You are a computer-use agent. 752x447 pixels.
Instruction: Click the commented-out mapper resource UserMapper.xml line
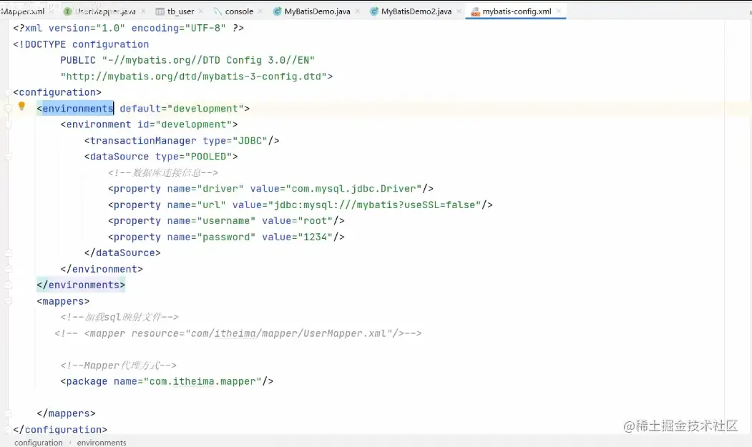(238, 333)
